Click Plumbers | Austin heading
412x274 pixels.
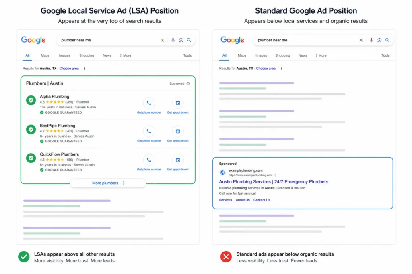(45, 83)
